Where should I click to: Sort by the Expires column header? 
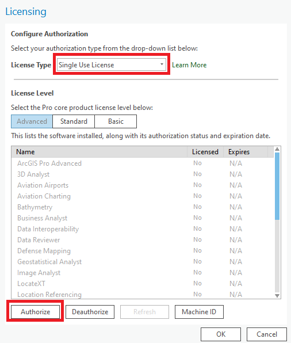click(x=246, y=152)
